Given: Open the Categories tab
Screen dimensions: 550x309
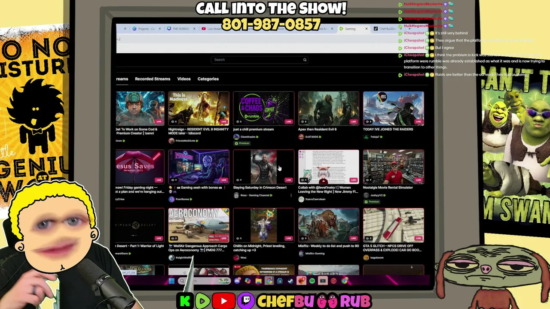Looking at the screenshot, I should pyautogui.click(x=208, y=79).
